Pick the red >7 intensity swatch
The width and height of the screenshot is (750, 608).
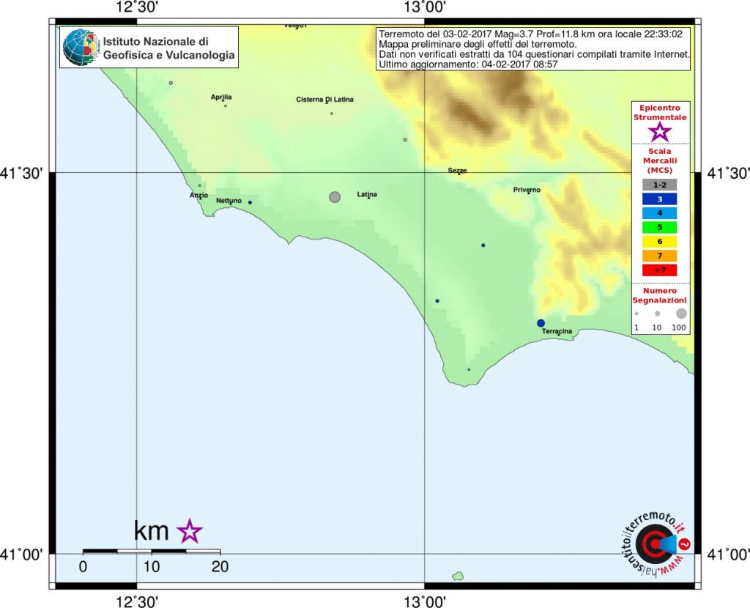(659, 270)
